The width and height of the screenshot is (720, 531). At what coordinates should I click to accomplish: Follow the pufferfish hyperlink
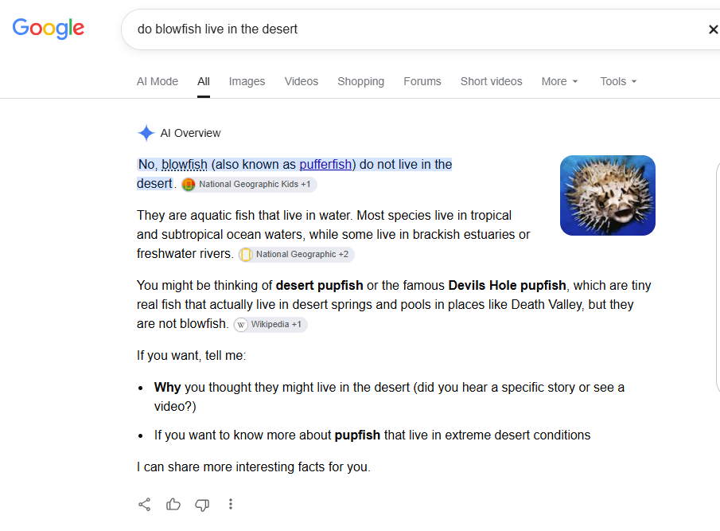click(x=325, y=165)
